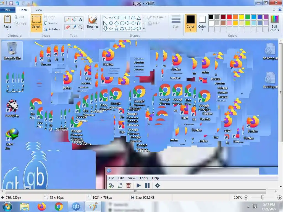The height and width of the screenshot is (212, 283).
Task: Click the Paste clipboard icon
Action: point(7,20)
